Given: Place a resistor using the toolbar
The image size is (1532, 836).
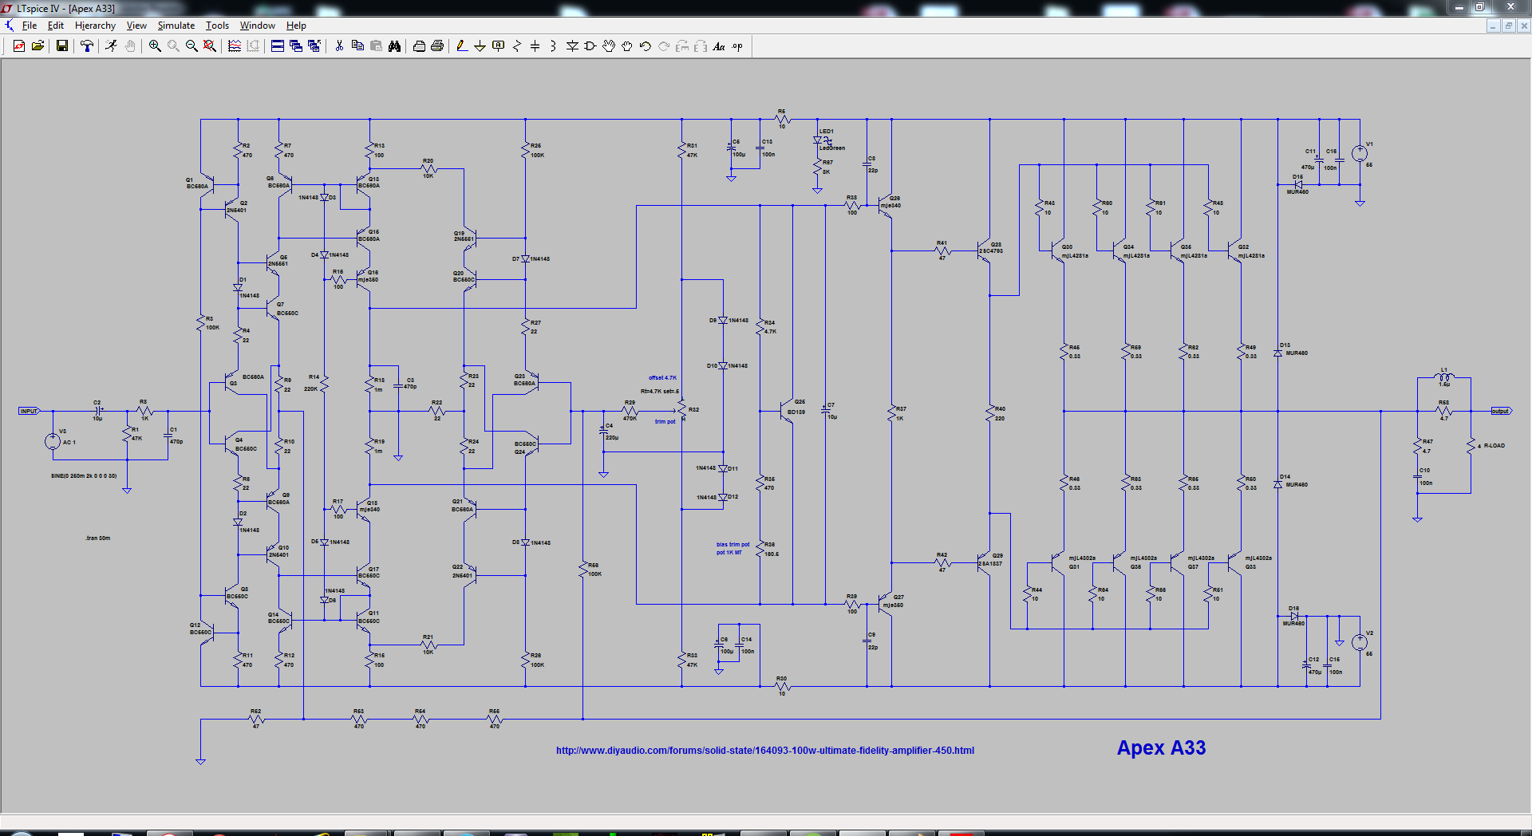Looking at the screenshot, I should click(517, 46).
